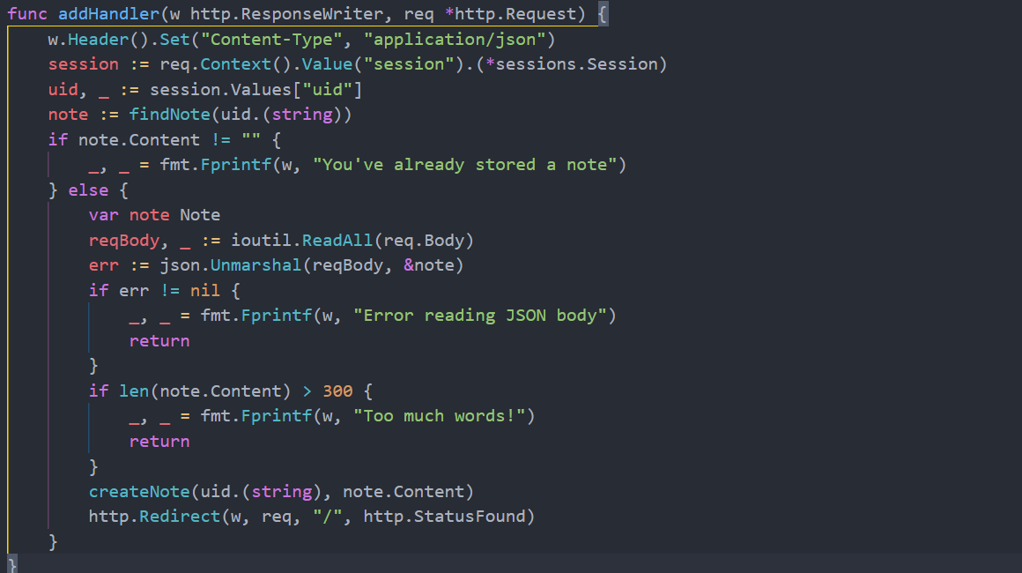Click the func keyword
Viewport: 1022px width, 573px height.
[x=26, y=14]
